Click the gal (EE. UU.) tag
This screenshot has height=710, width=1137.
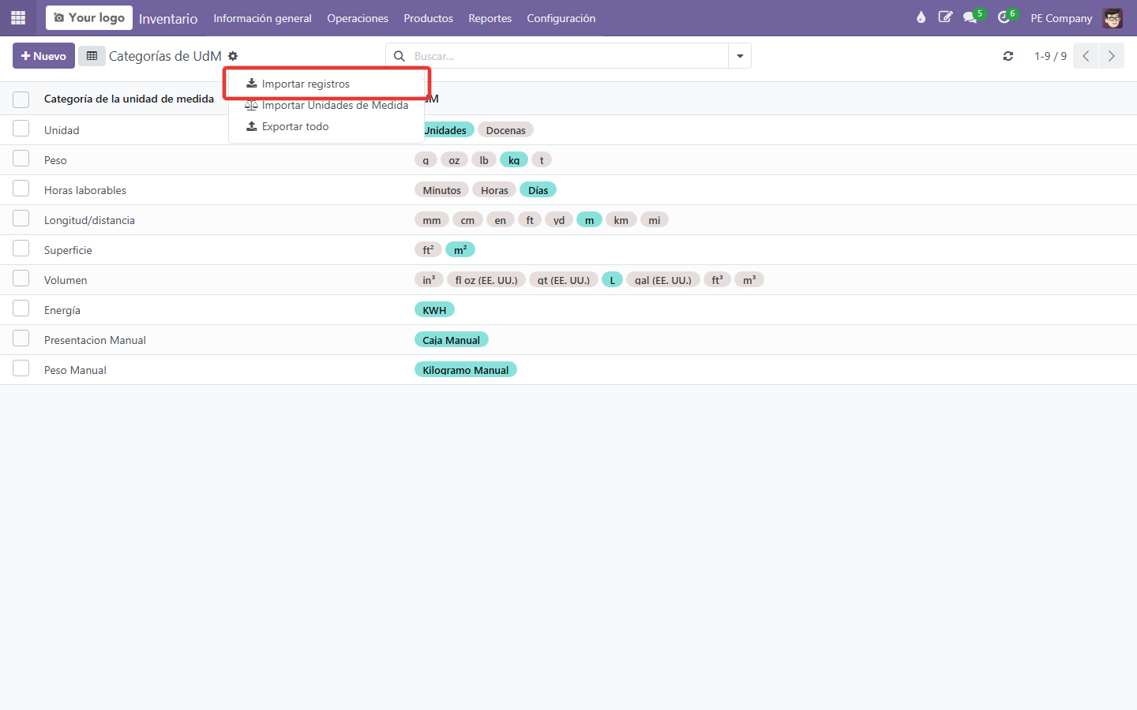pyautogui.click(x=663, y=280)
